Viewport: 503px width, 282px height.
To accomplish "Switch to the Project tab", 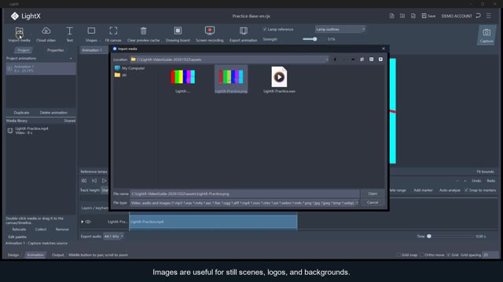I will [23, 50].
